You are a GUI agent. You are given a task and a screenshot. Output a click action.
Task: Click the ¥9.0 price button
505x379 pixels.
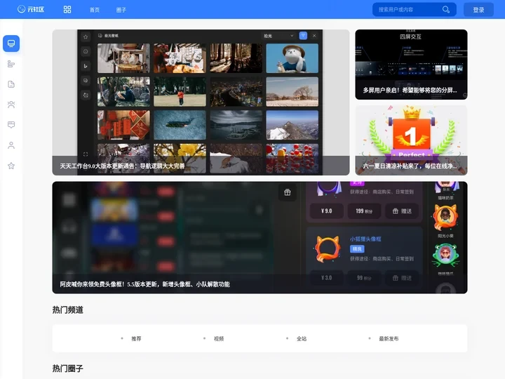point(327,211)
